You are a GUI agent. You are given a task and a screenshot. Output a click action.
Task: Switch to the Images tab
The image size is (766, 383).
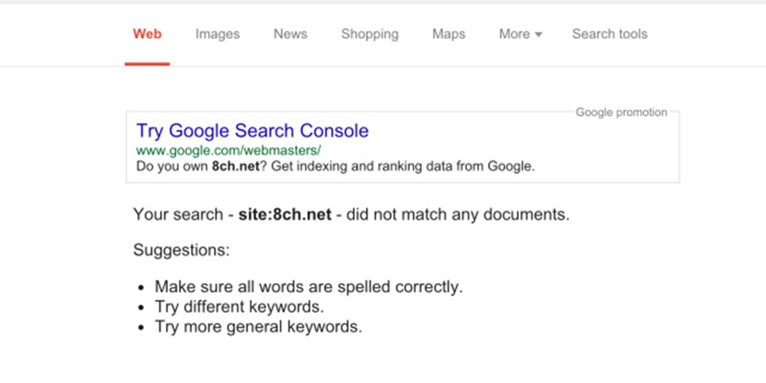point(218,34)
